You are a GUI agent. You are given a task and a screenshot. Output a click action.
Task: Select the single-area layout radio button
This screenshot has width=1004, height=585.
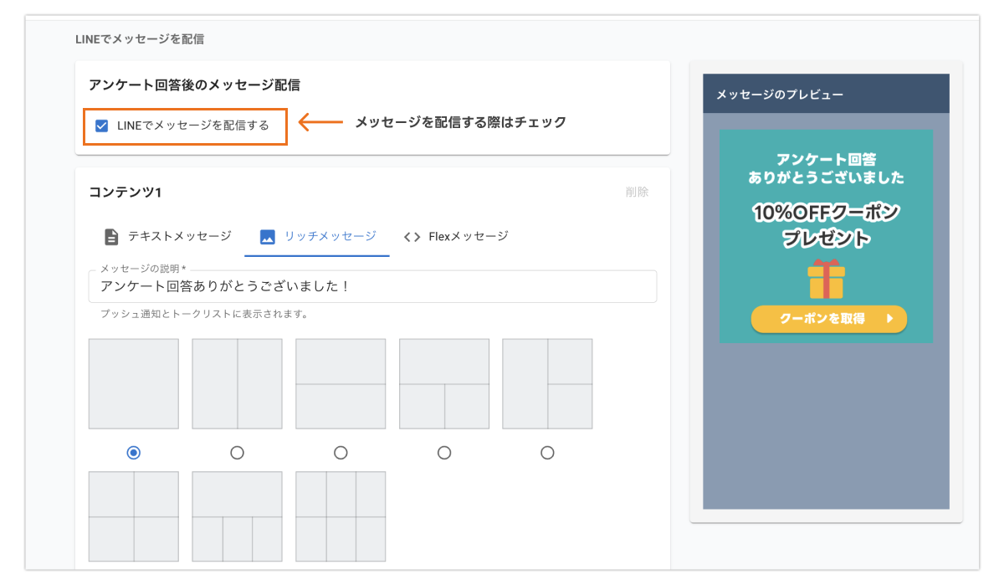[133, 453]
